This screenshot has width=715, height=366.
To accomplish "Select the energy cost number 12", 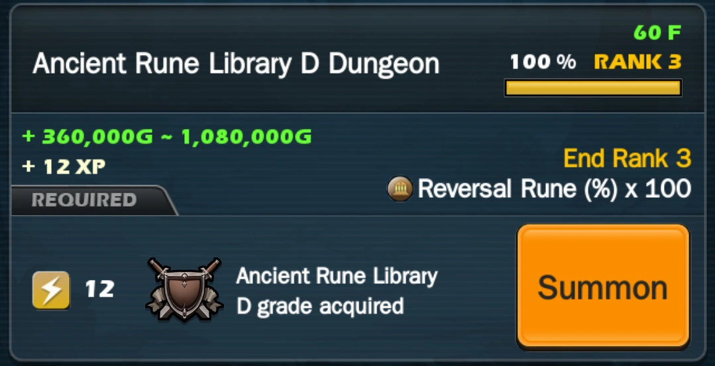I will (99, 289).
